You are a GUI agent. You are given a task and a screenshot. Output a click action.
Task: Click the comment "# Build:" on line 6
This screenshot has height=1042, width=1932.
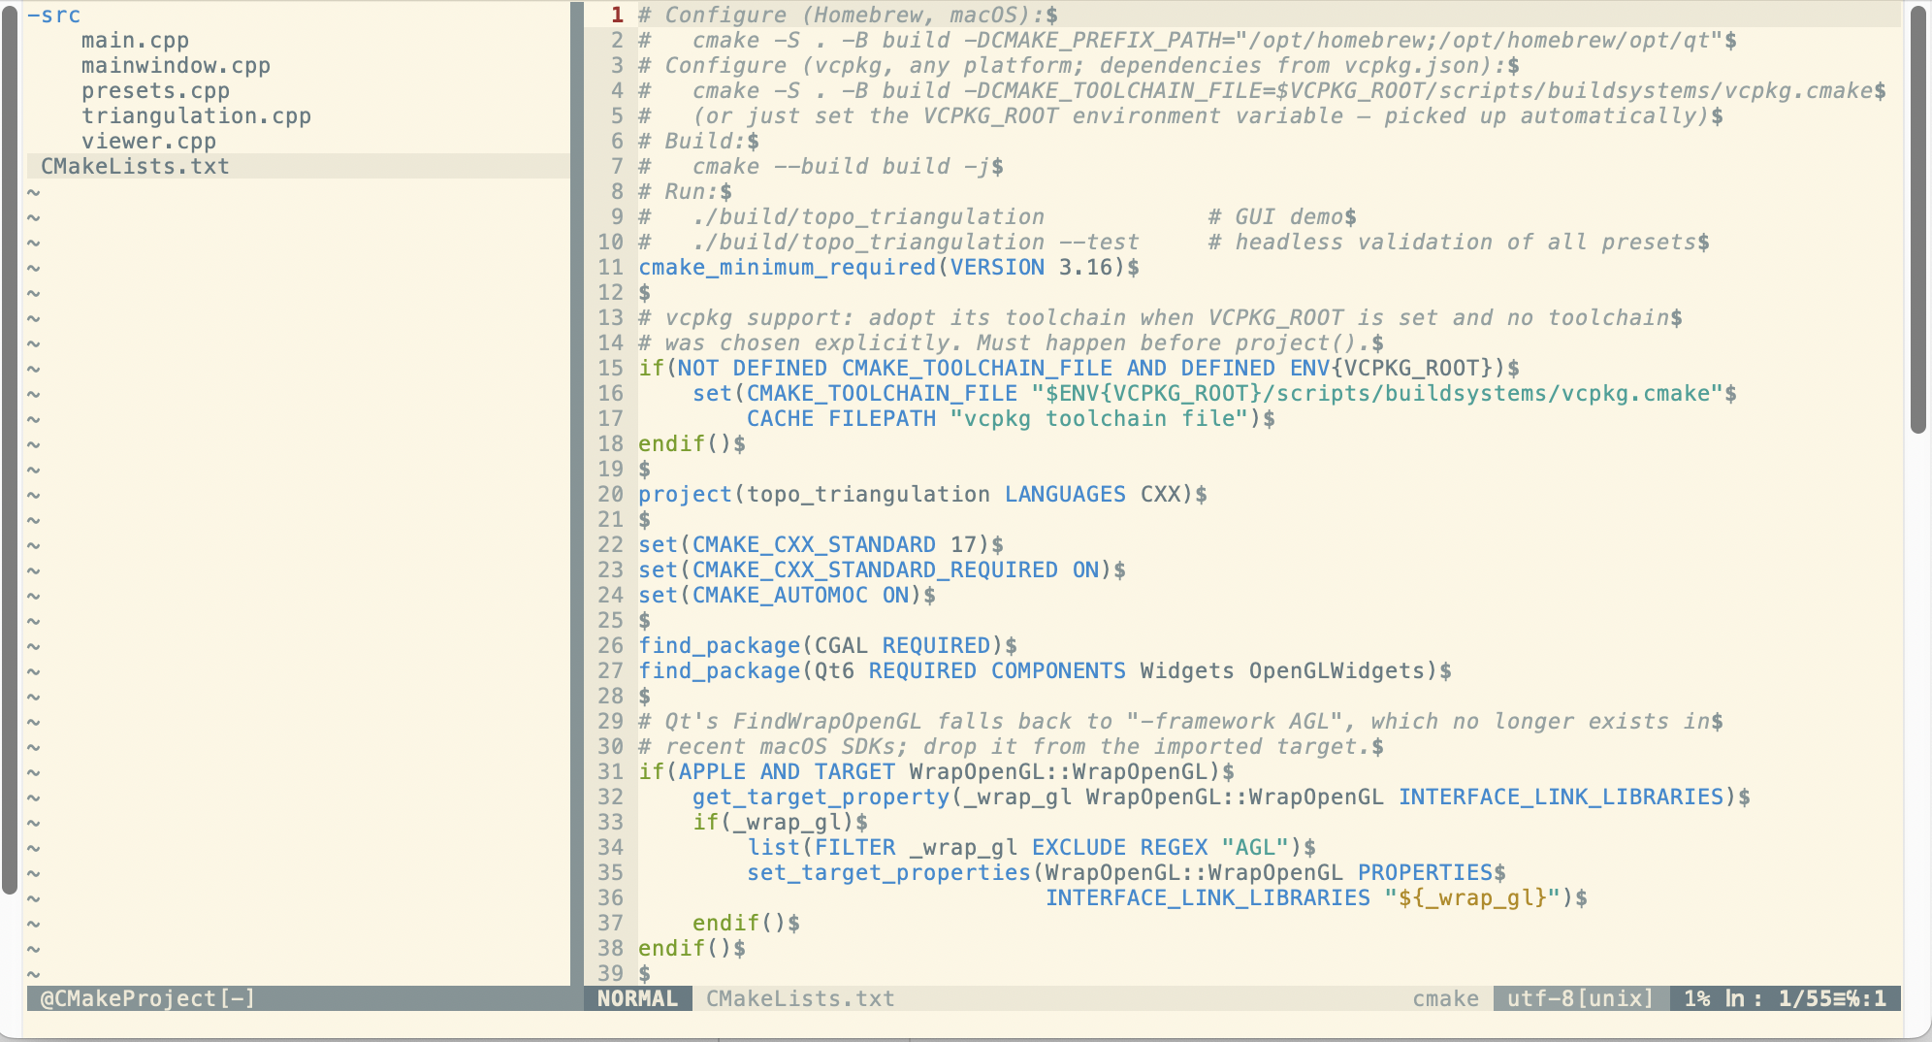pyautogui.click(x=692, y=142)
